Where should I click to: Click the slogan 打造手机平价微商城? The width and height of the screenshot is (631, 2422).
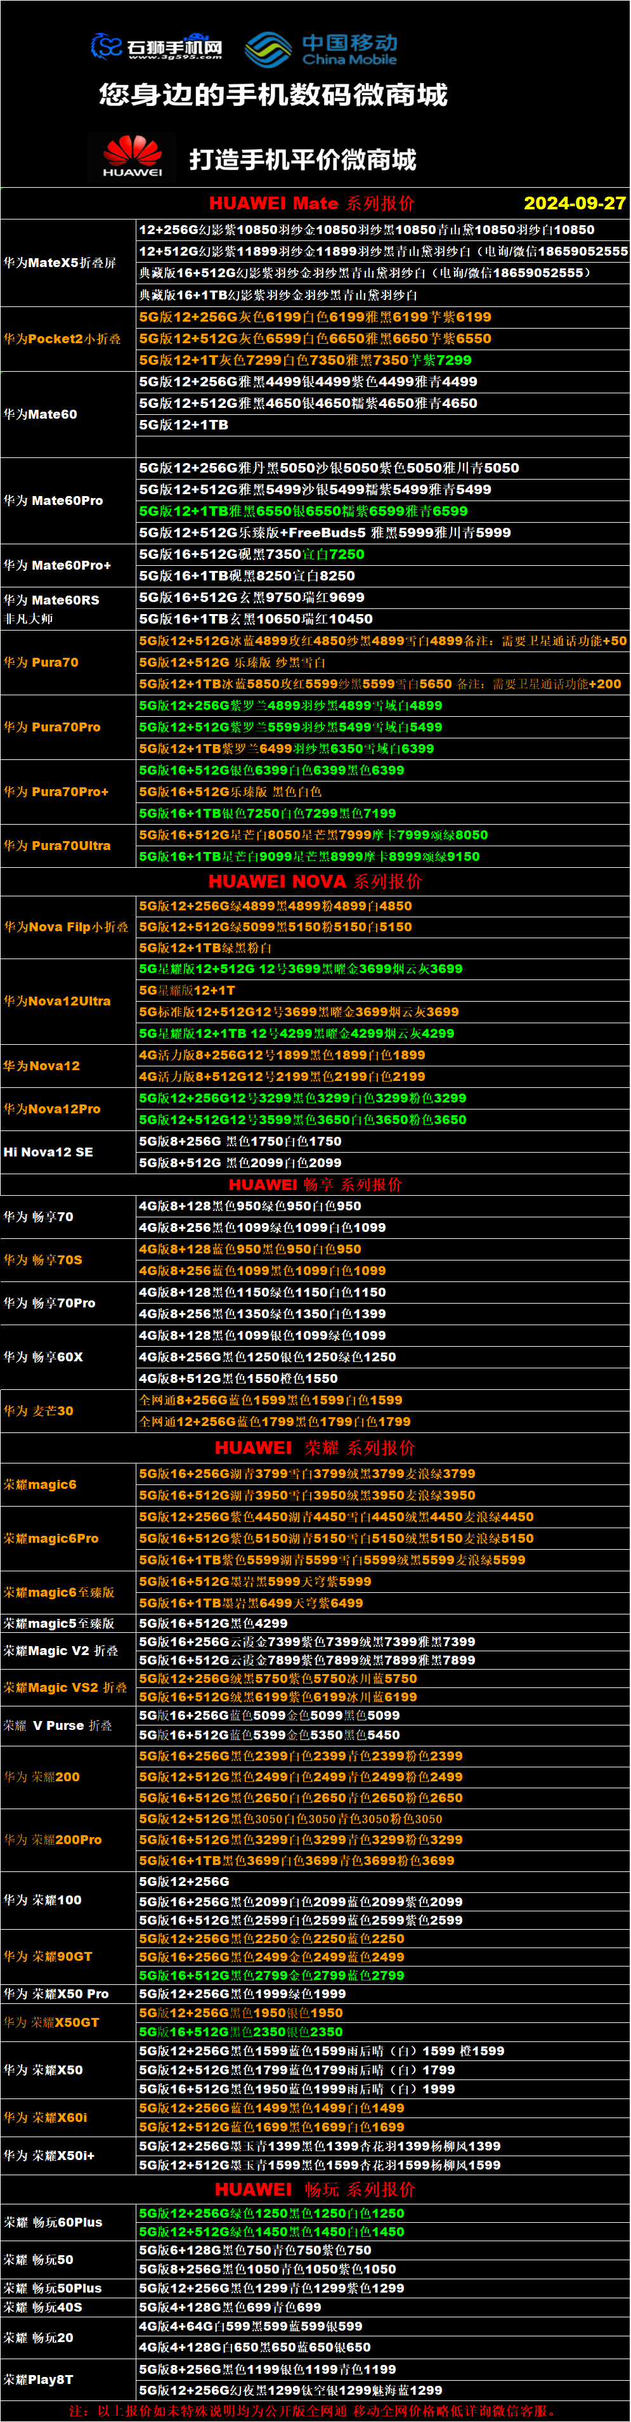click(302, 160)
